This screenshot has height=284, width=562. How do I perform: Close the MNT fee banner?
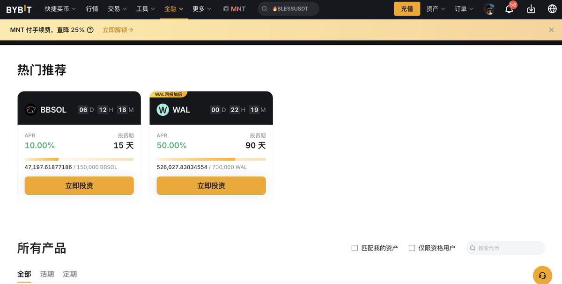click(551, 30)
